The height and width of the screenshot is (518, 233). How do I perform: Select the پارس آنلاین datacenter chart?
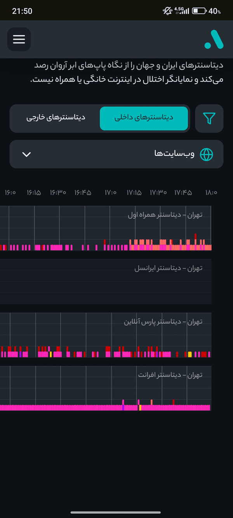[106, 335]
